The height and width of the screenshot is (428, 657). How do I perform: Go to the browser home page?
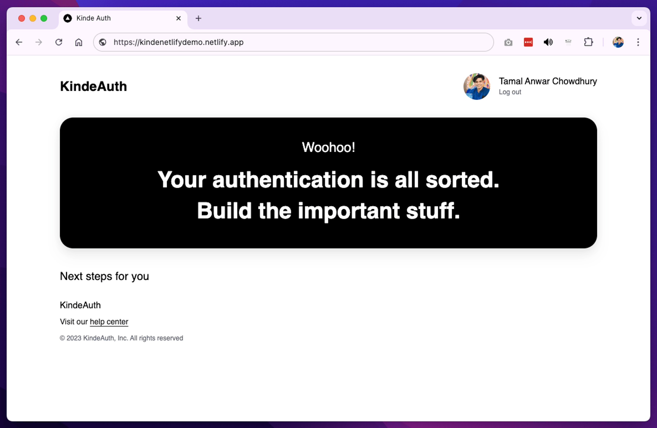coord(79,42)
